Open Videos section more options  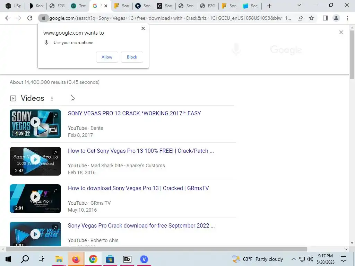click(x=52, y=99)
